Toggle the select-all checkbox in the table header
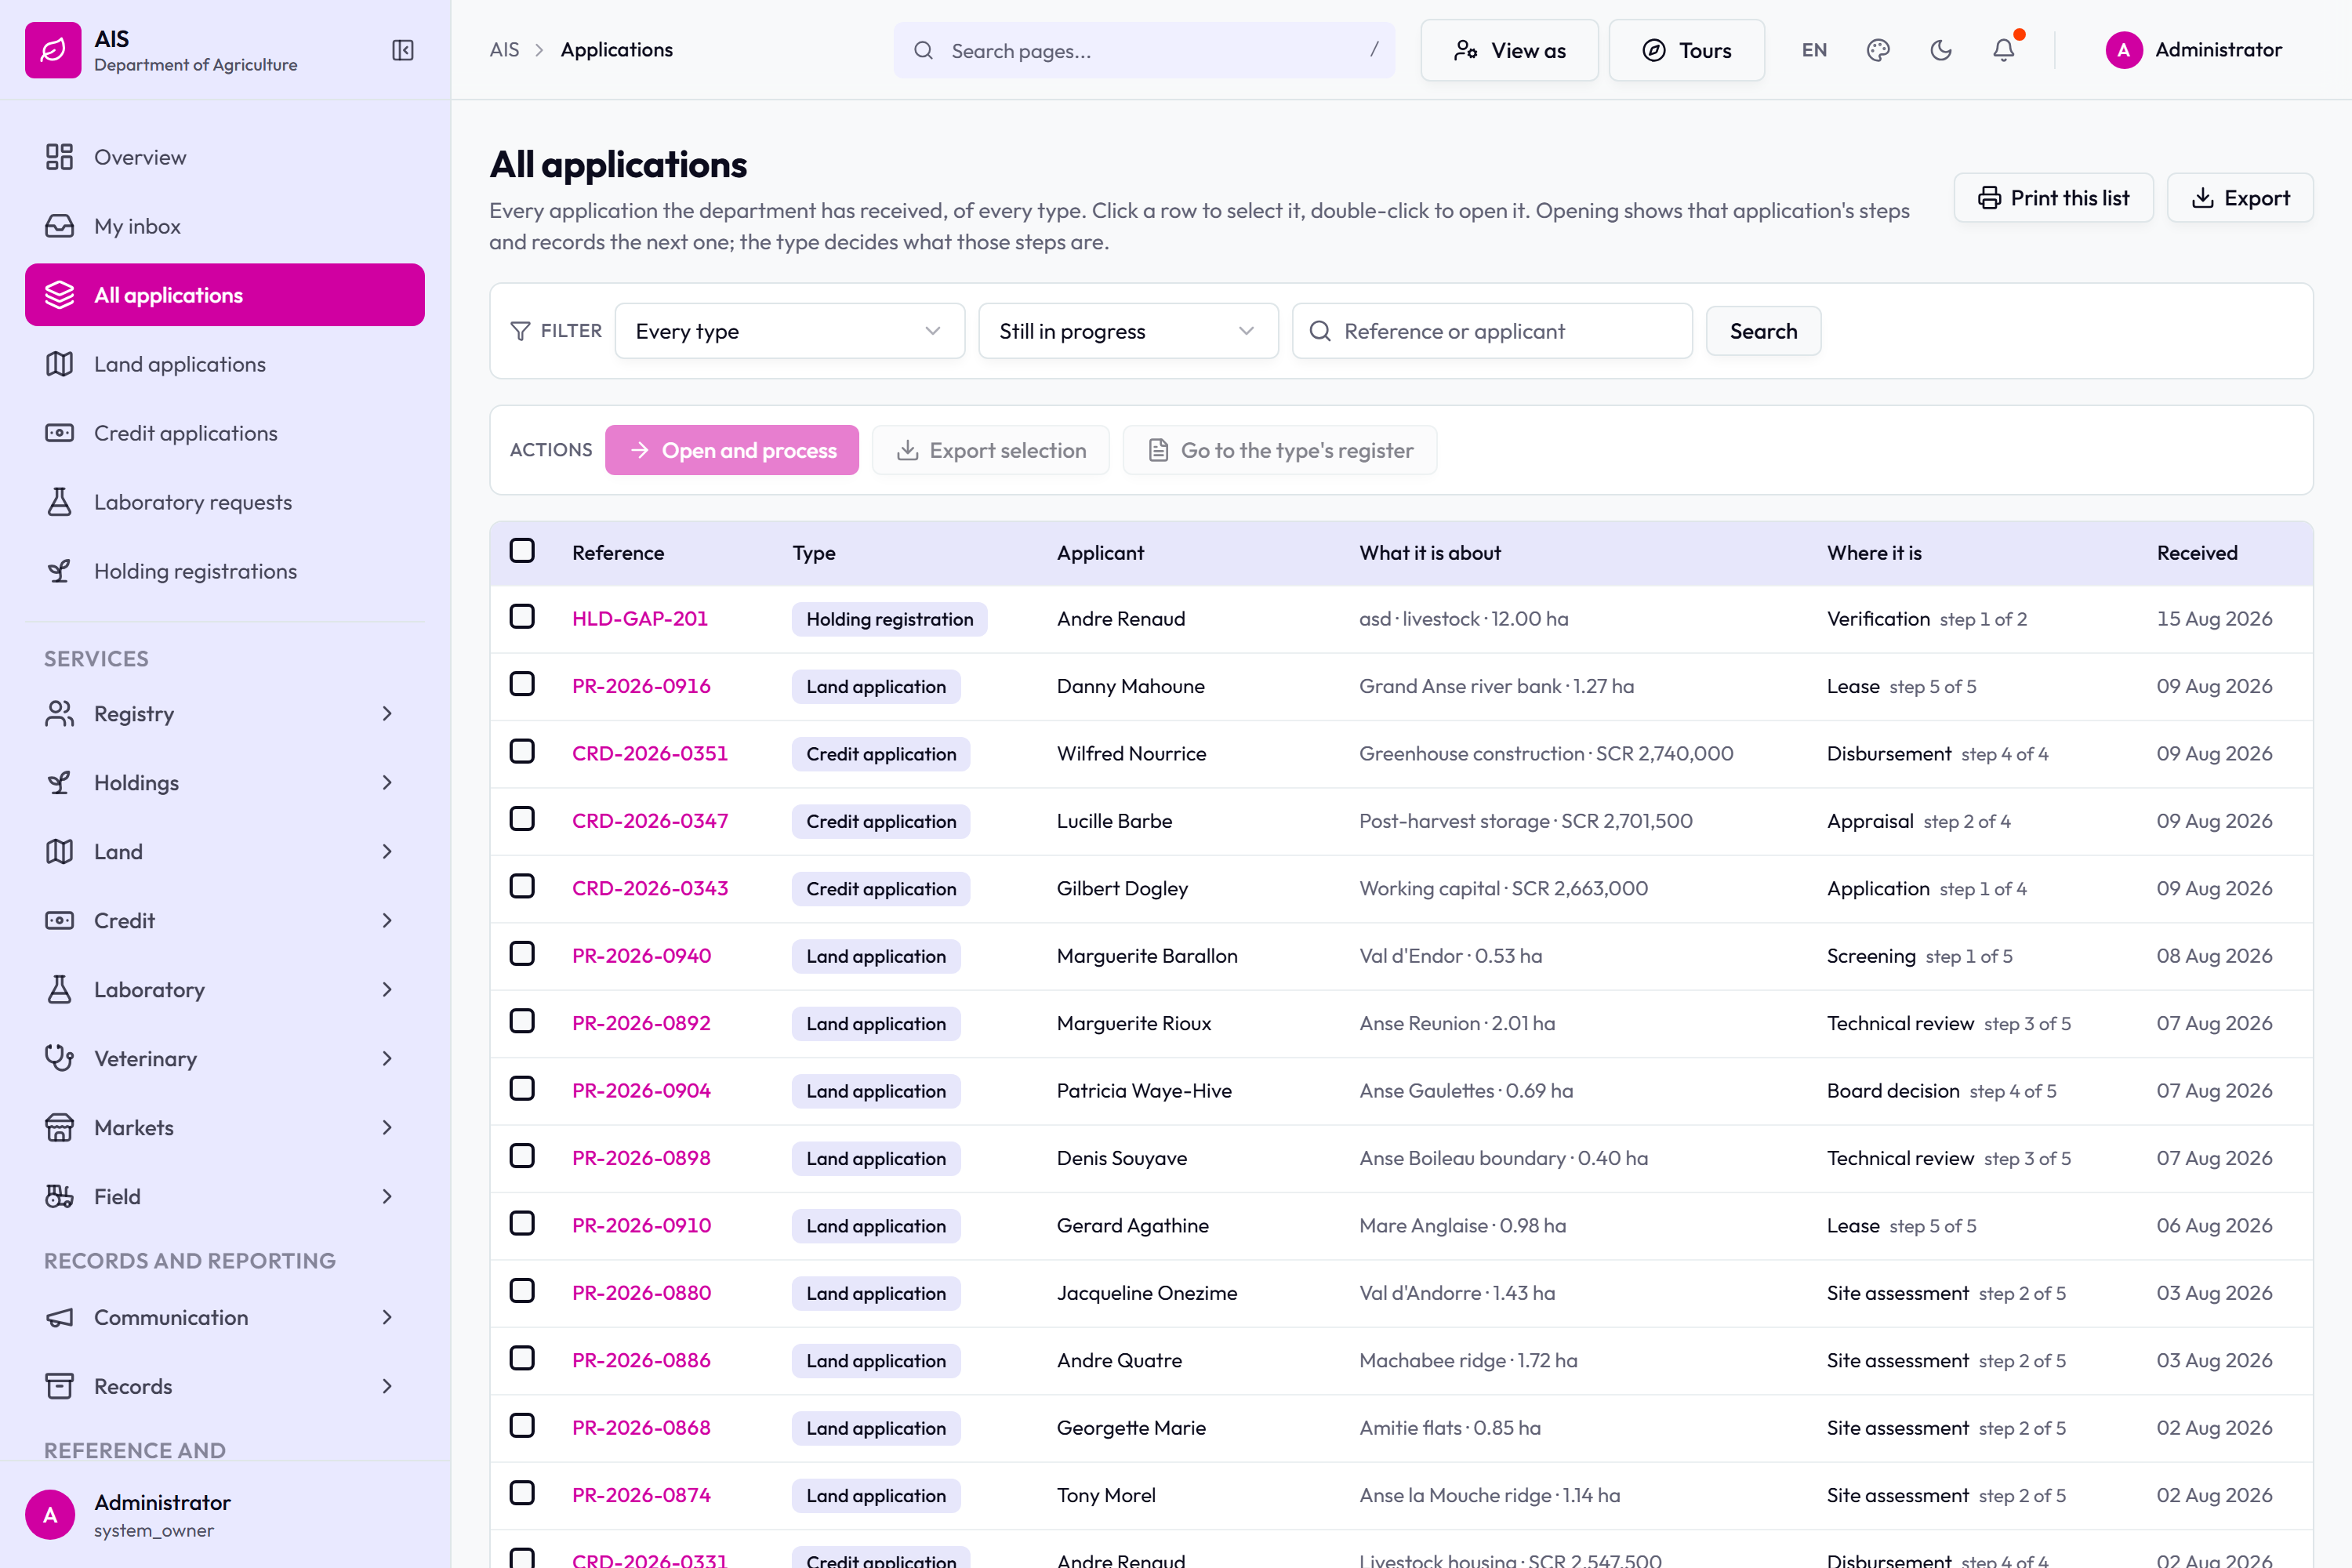 [522, 551]
